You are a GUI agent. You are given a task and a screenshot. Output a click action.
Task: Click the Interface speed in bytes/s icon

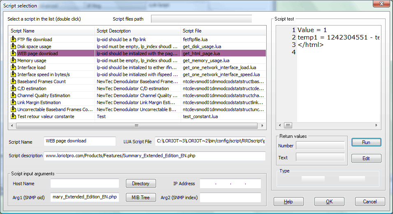(13, 74)
